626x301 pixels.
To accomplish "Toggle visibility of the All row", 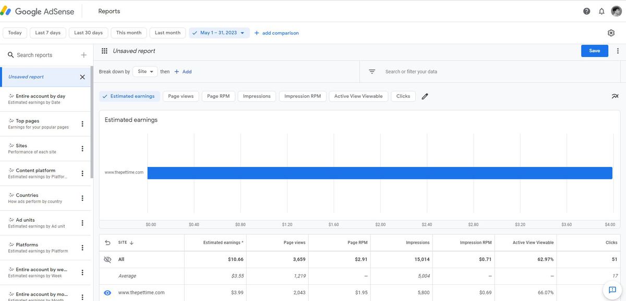I will 107,259.
